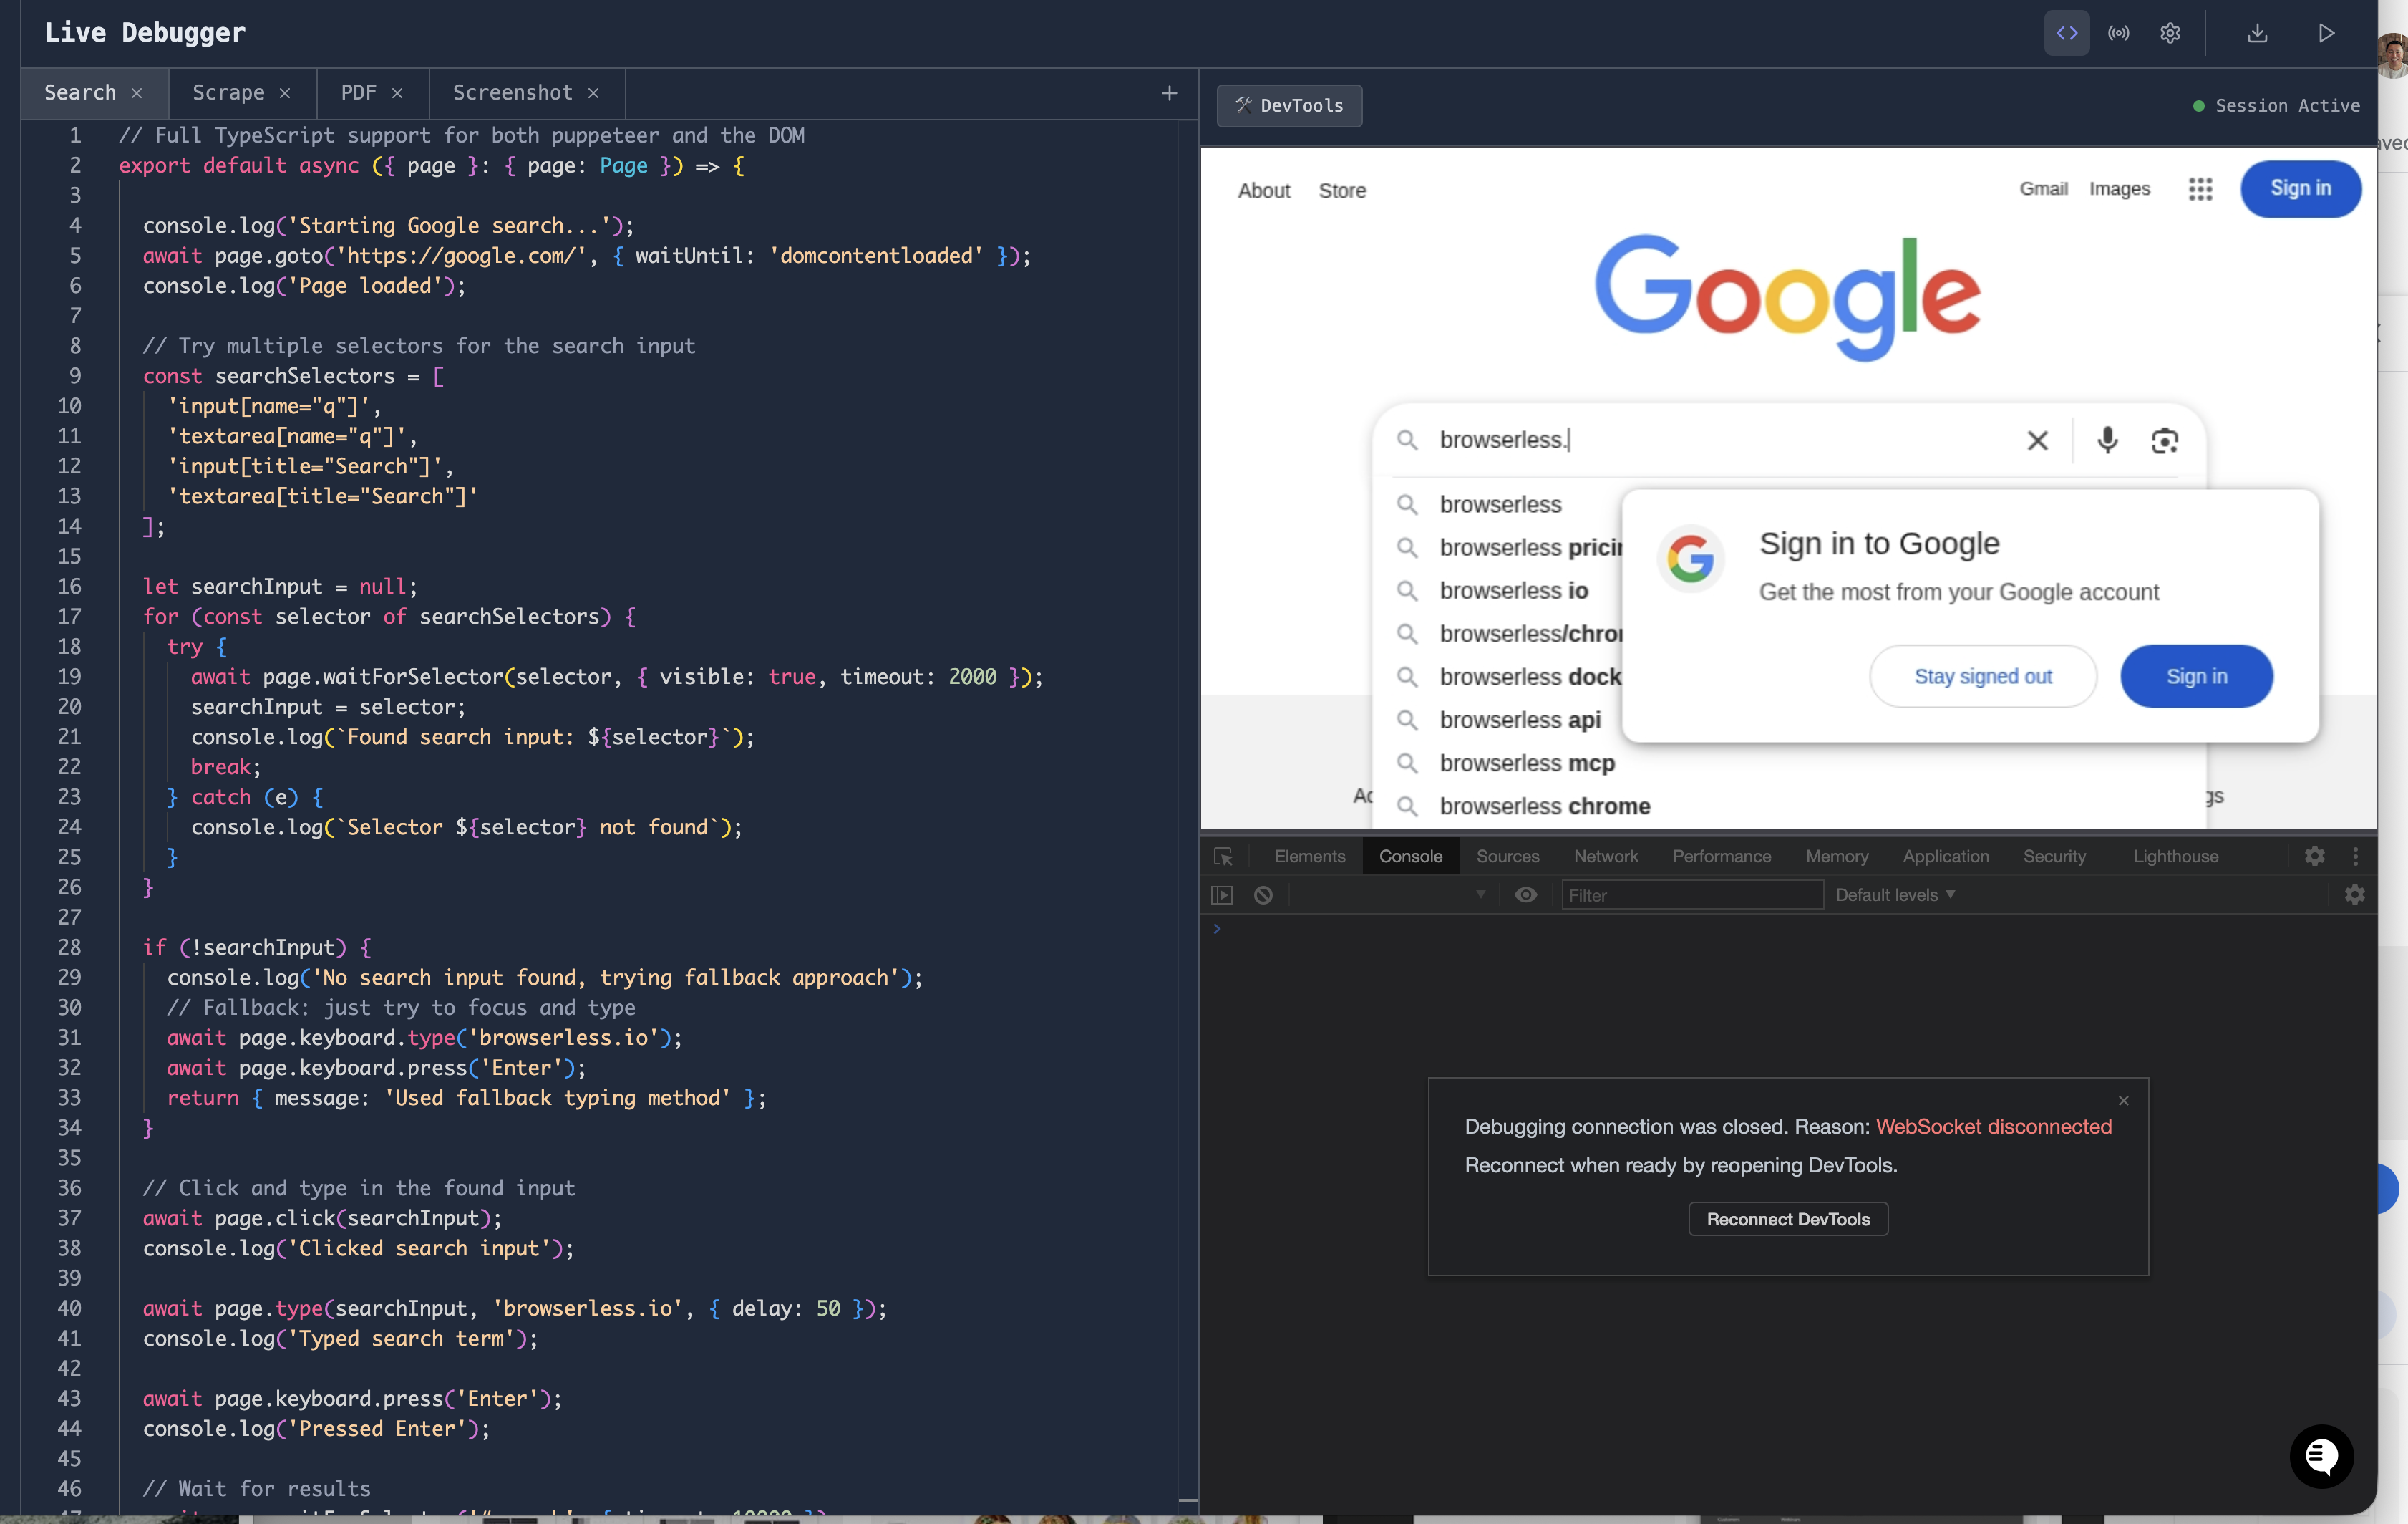Open the About link on Google page
2408x1524 pixels.
pyautogui.click(x=1264, y=190)
